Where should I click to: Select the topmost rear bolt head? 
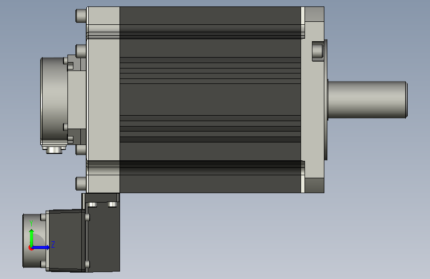click(81, 16)
